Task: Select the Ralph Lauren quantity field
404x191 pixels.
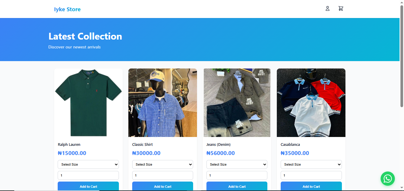Action: (88, 175)
